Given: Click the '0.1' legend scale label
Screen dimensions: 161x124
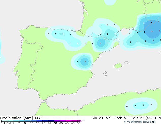Looking at the screenshot, I should tap(3, 123).
